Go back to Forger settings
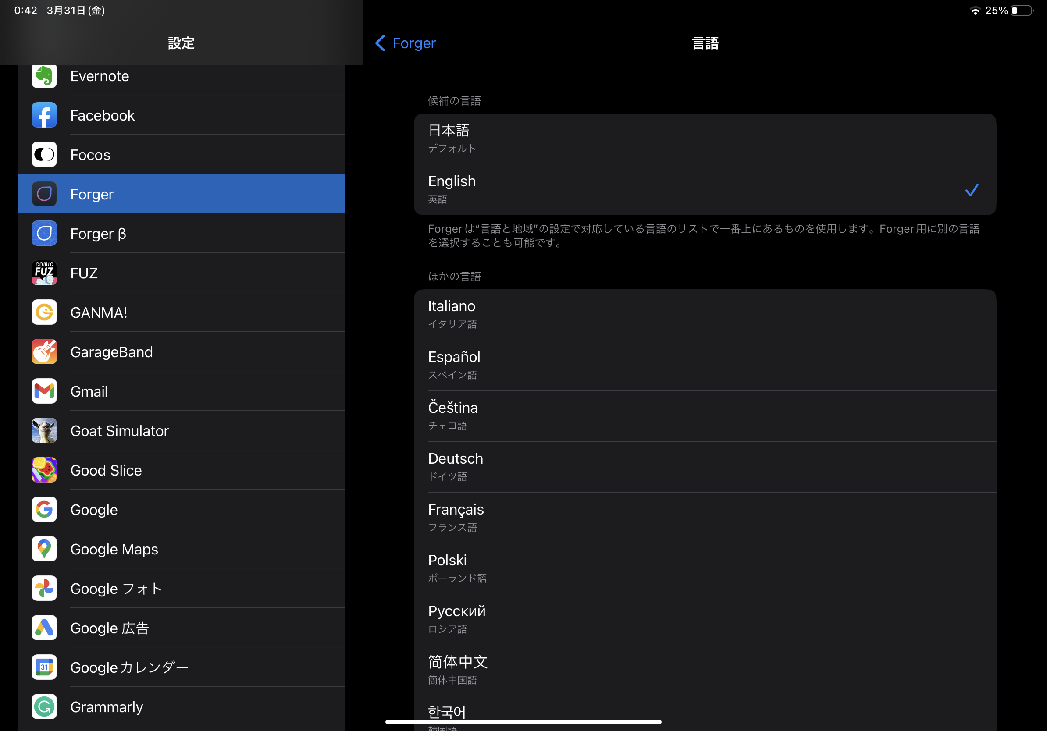Screen dimensions: 1047x731 pyautogui.click(x=406, y=43)
